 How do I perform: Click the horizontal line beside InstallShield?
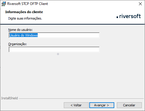(81, 99)
